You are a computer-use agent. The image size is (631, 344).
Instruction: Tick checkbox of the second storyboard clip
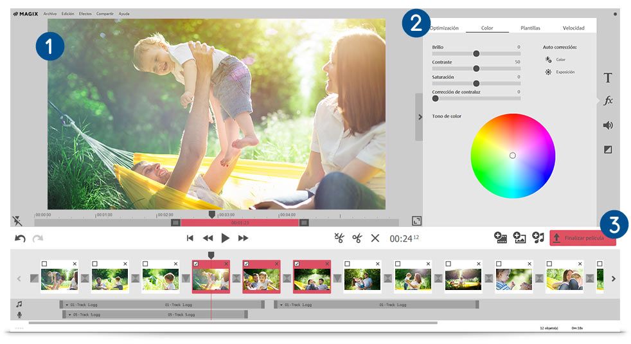(x=95, y=264)
